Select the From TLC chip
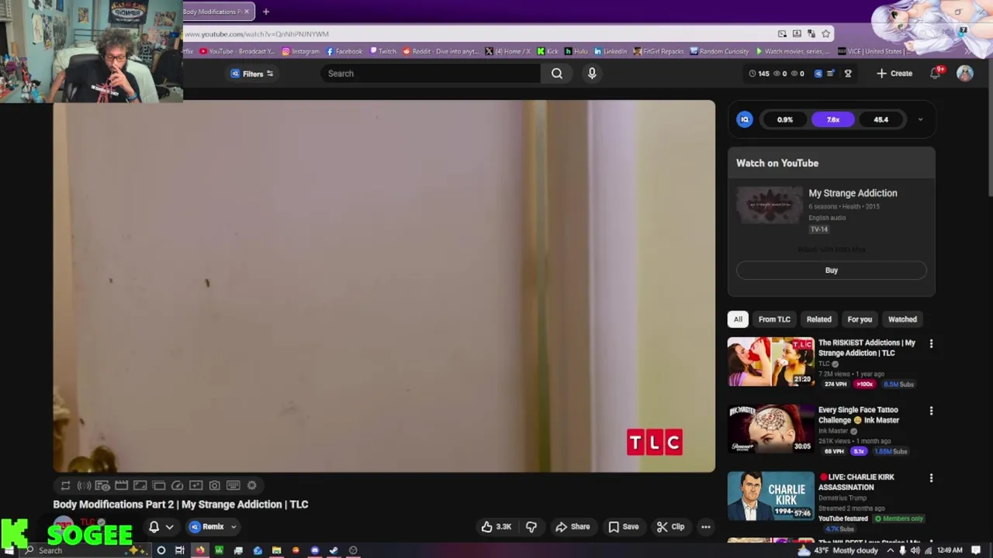993x558 pixels. pyautogui.click(x=774, y=319)
